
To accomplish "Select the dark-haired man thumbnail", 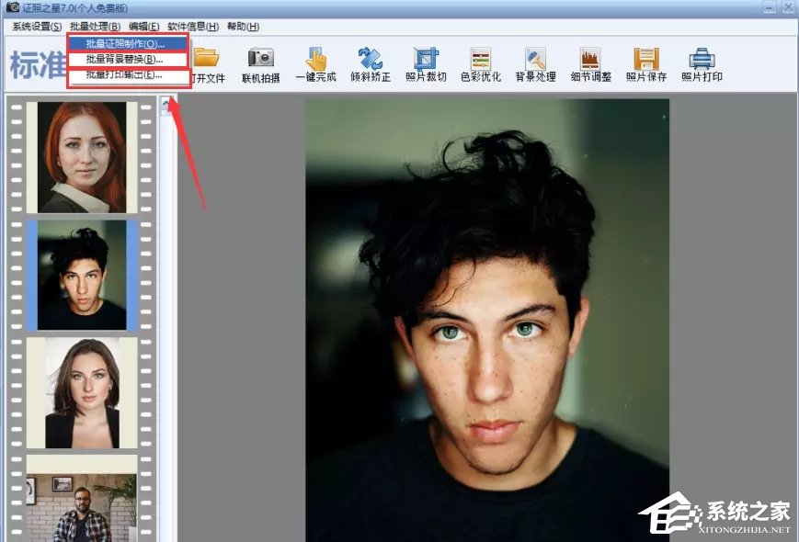I will click(82, 275).
